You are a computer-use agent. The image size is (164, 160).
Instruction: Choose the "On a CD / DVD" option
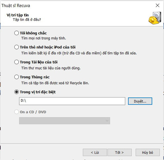tap(17, 112)
